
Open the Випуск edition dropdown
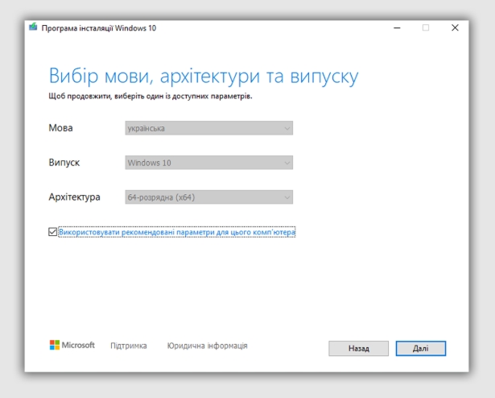[209, 163]
